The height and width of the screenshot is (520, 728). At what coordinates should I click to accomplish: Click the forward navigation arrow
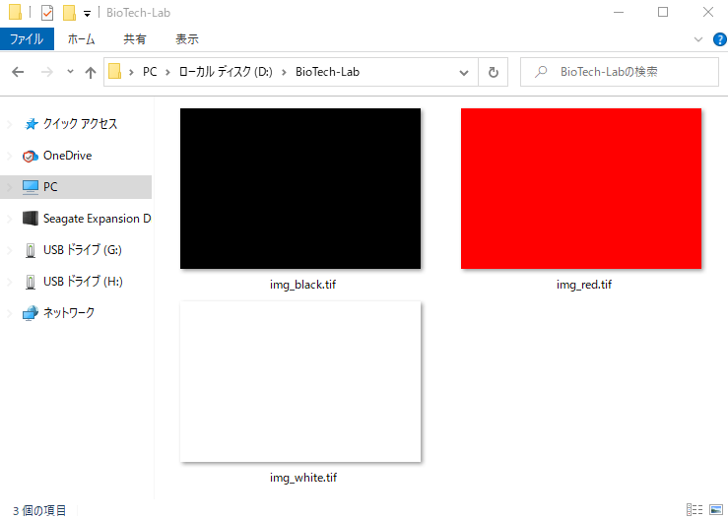(x=47, y=72)
